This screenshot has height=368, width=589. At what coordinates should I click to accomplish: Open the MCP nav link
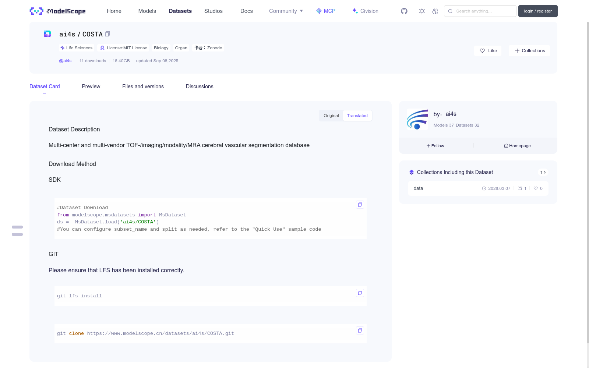326,11
